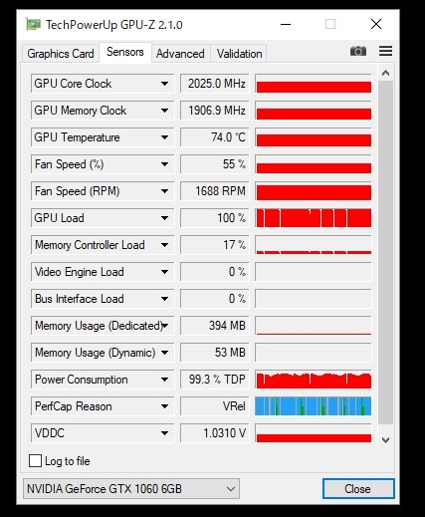The width and height of the screenshot is (425, 517).
Task: Switch to the Advanced tab
Action: point(180,54)
